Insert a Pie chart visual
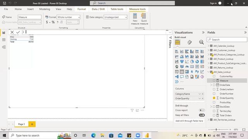The image size is (248, 139). pyautogui.click(x=192, y=62)
